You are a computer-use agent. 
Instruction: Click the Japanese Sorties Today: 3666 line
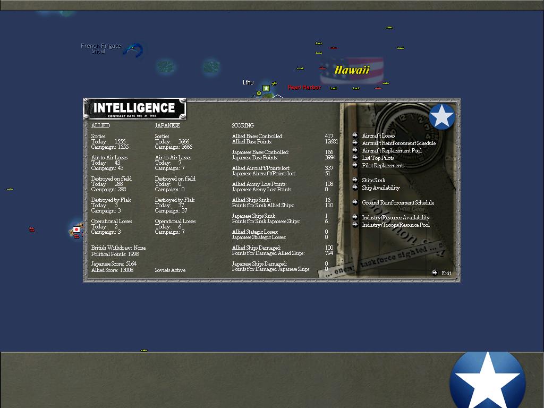tap(172, 141)
